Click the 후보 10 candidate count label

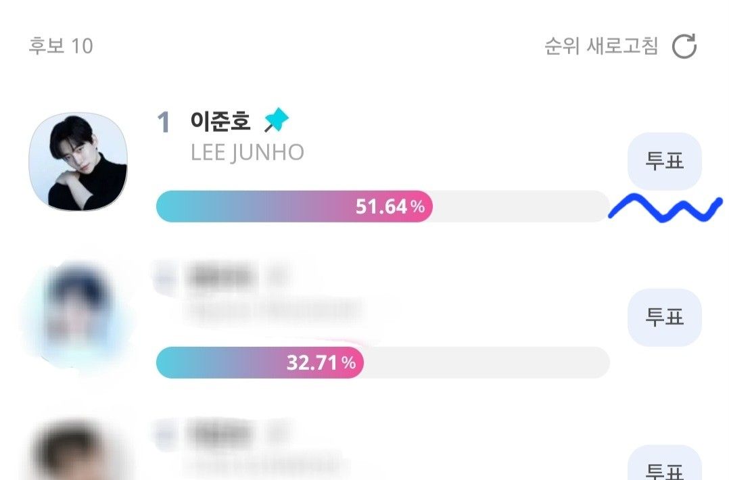(61, 47)
